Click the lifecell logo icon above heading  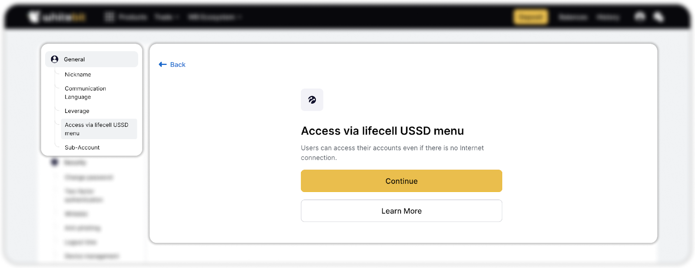[x=312, y=100]
